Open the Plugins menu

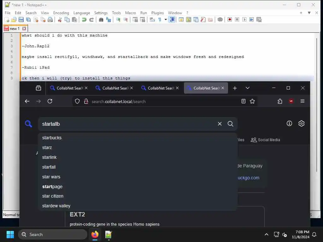pos(157,13)
